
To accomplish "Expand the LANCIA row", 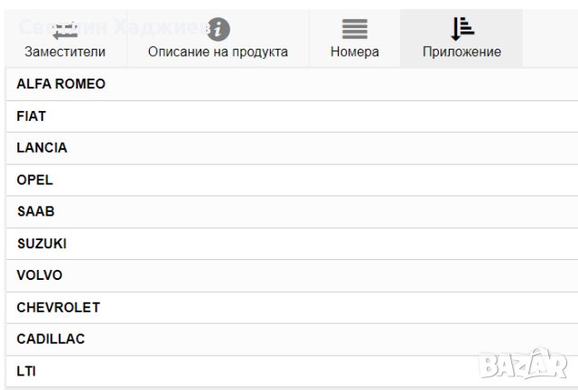I will [x=42, y=148].
